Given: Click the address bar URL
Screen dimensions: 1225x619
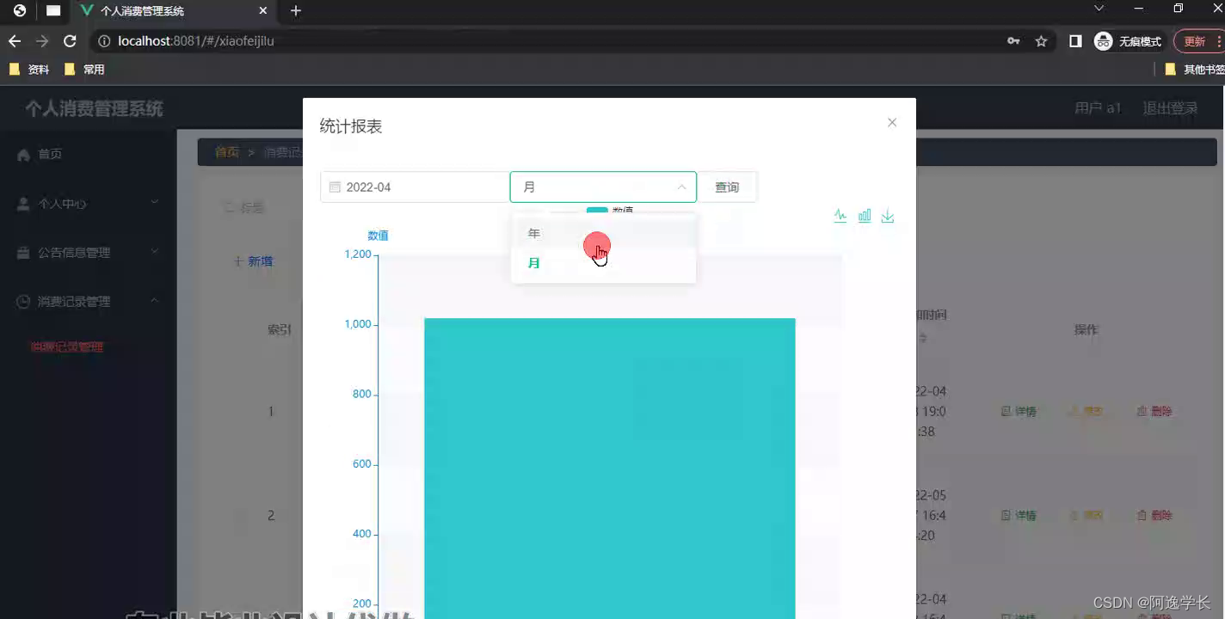Looking at the screenshot, I should coord(196,40).
